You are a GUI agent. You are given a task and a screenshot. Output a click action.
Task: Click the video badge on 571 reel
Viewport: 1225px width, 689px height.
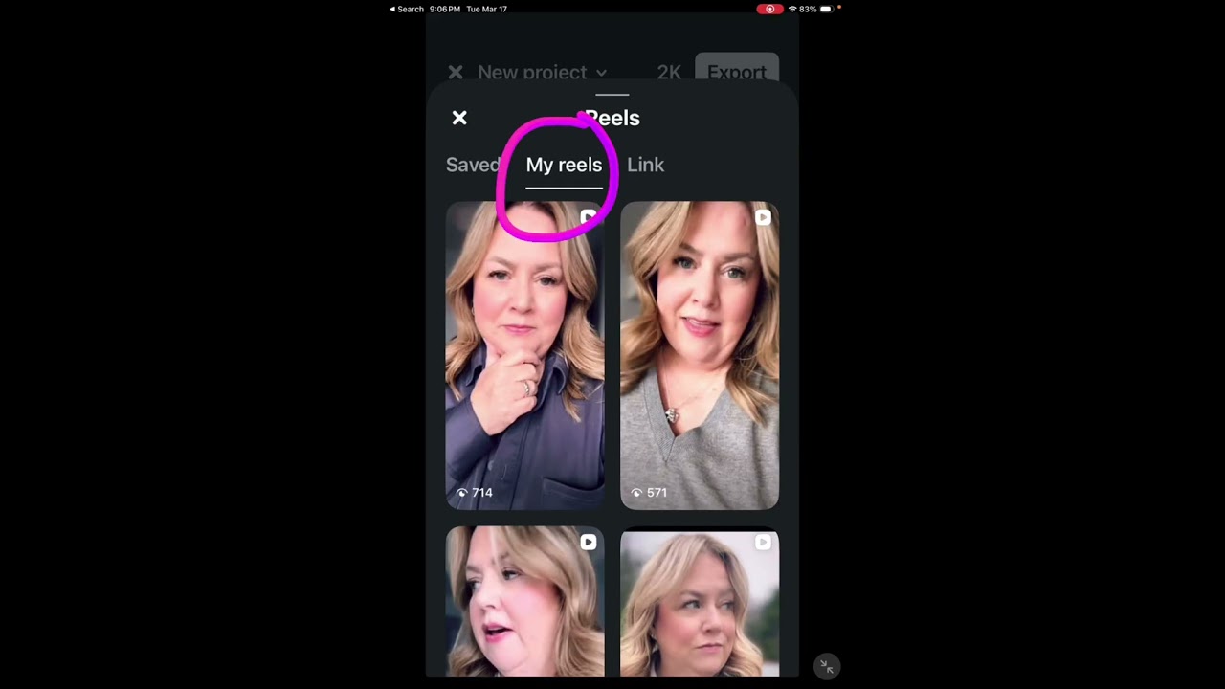763,217
